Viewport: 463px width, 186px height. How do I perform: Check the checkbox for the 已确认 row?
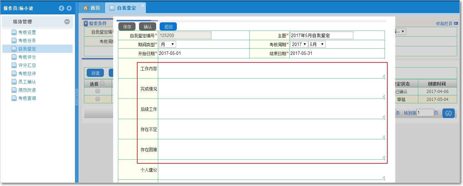coord(98,91)
